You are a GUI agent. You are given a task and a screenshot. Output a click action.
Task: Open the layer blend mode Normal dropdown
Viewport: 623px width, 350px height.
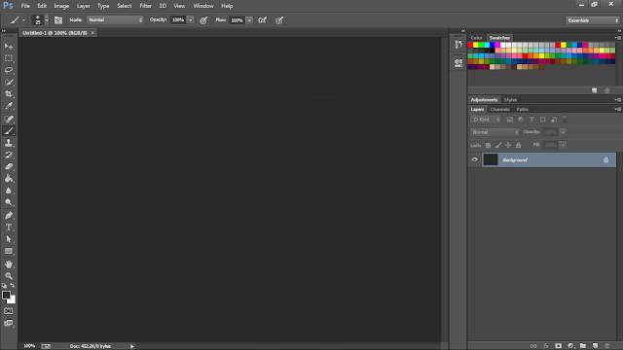(495, 132)
